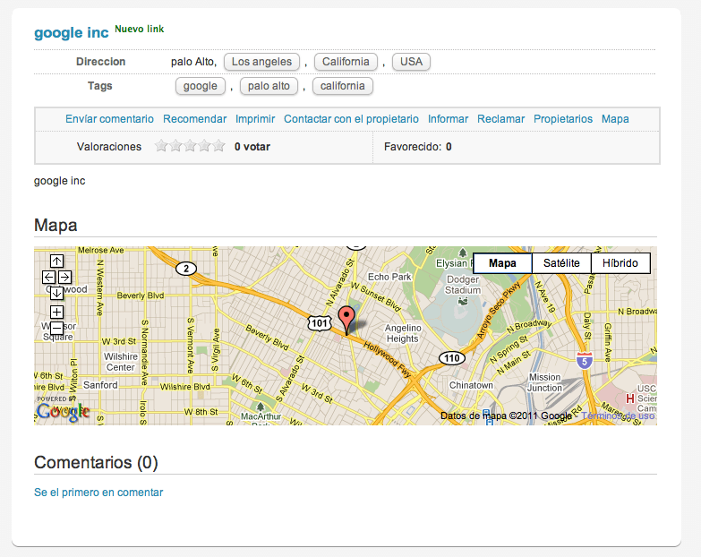Open the palo alto tag

pos(269,86)
